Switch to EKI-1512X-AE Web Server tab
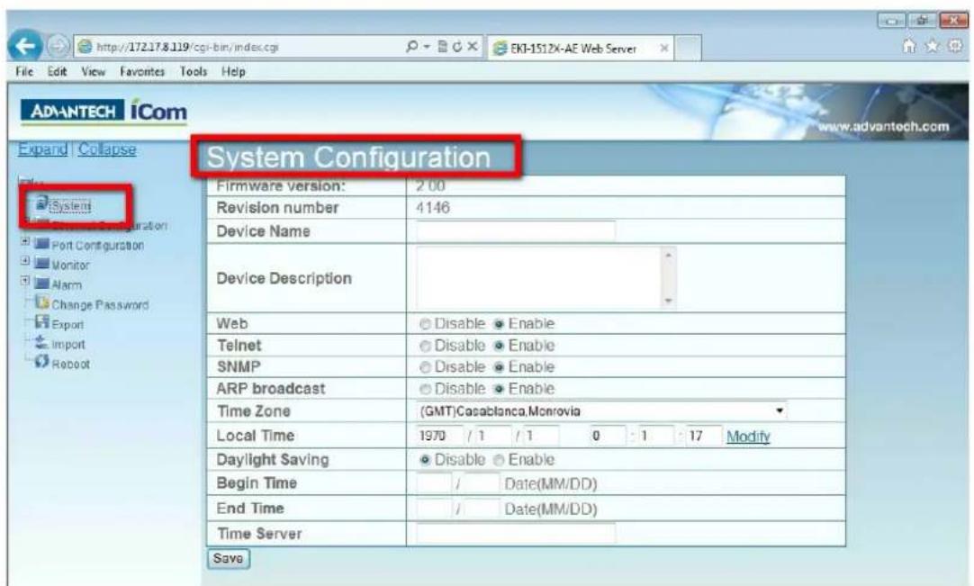Image resolution: width=974 pixels, height=586 pixels. [573, 49]
